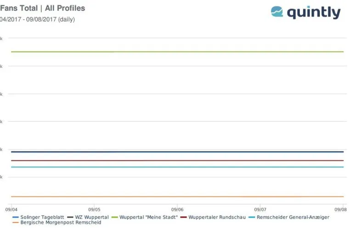Viewport: 350px width, 233px height.
Task: Toggle Bergische Morgenpost Remscheid legend entry
Action: [56, 222]
